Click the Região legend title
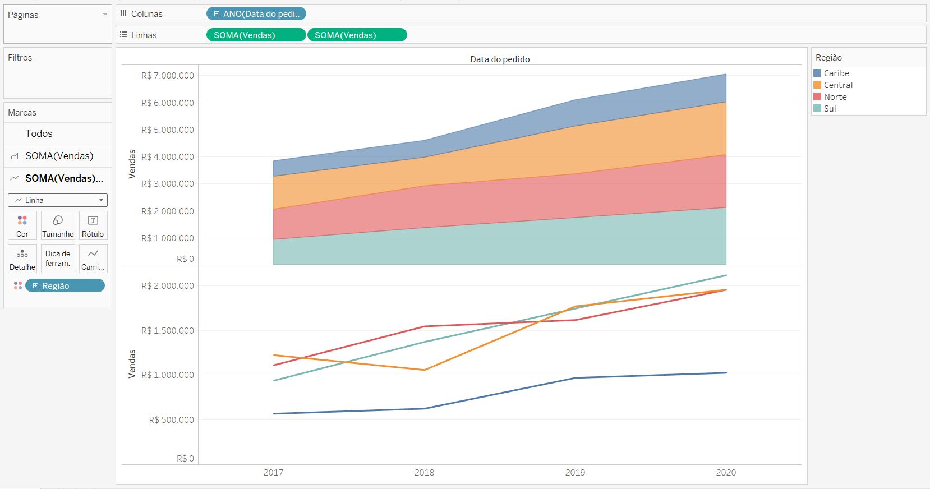The width and height of the screenshot is (930, 489). click(x=828, y=58)
